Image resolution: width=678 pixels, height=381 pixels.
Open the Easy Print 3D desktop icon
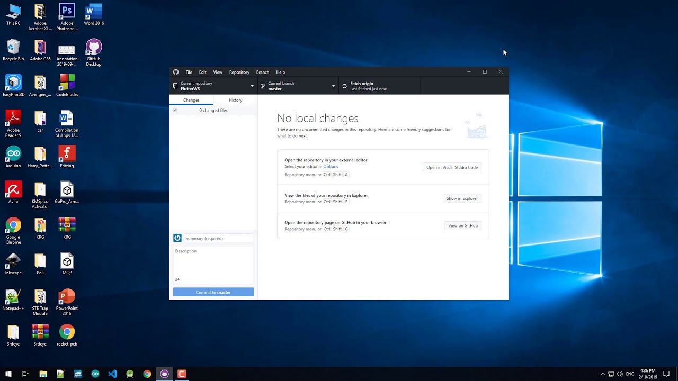coord(13,86)
